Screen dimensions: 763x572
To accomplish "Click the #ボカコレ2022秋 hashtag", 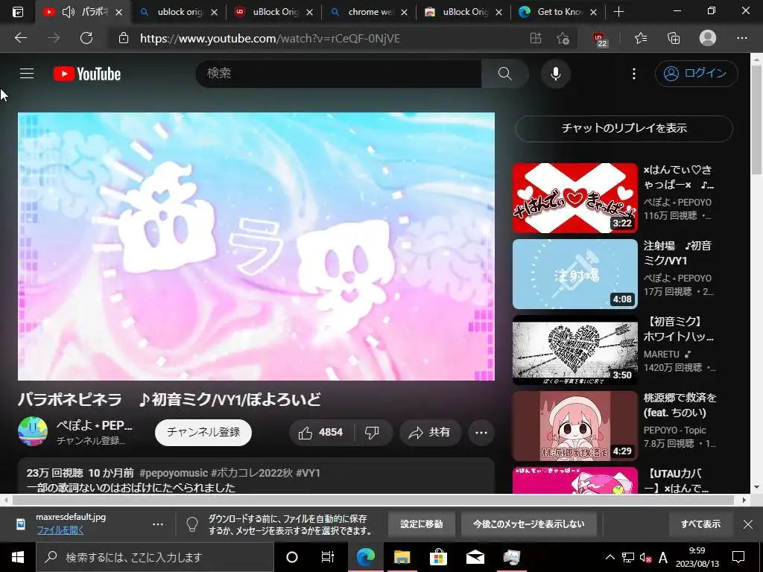I will point(251,473).
